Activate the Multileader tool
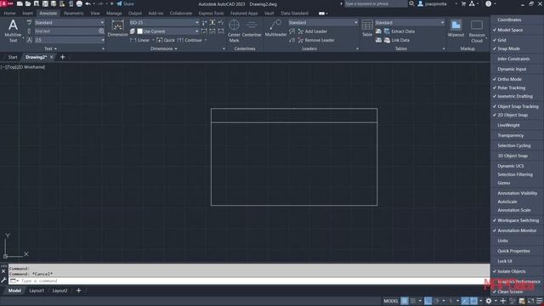Viewport: 544px width, 306px height. [275, 28]
